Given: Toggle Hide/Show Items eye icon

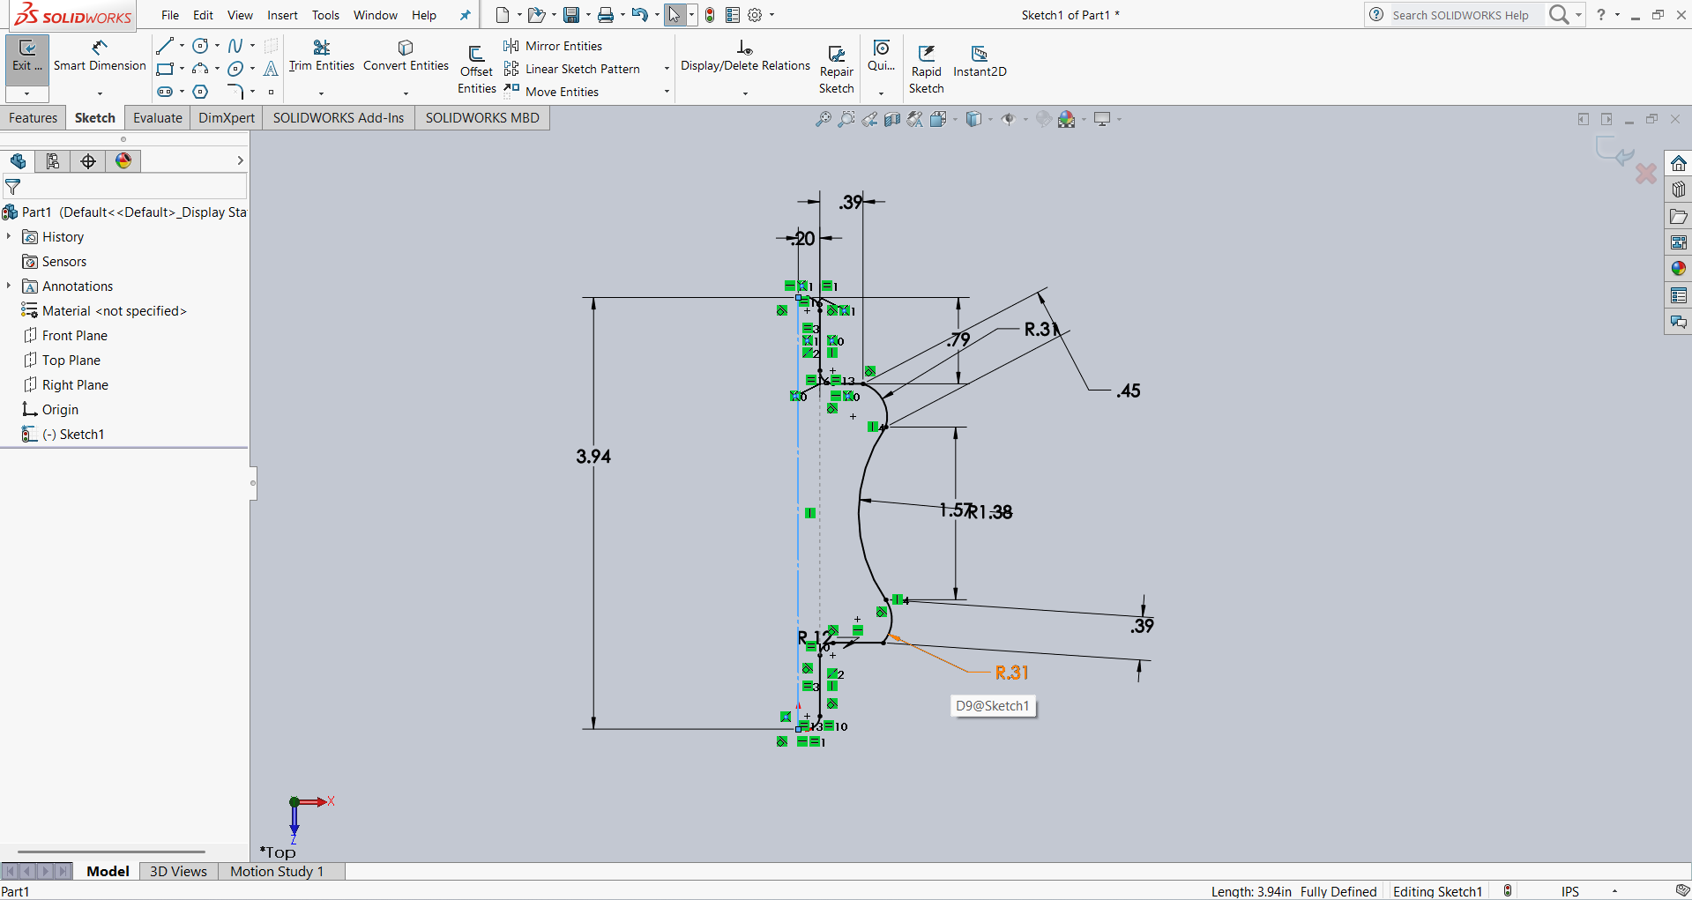Looking at the screenshot, I should click(1009, 119).
